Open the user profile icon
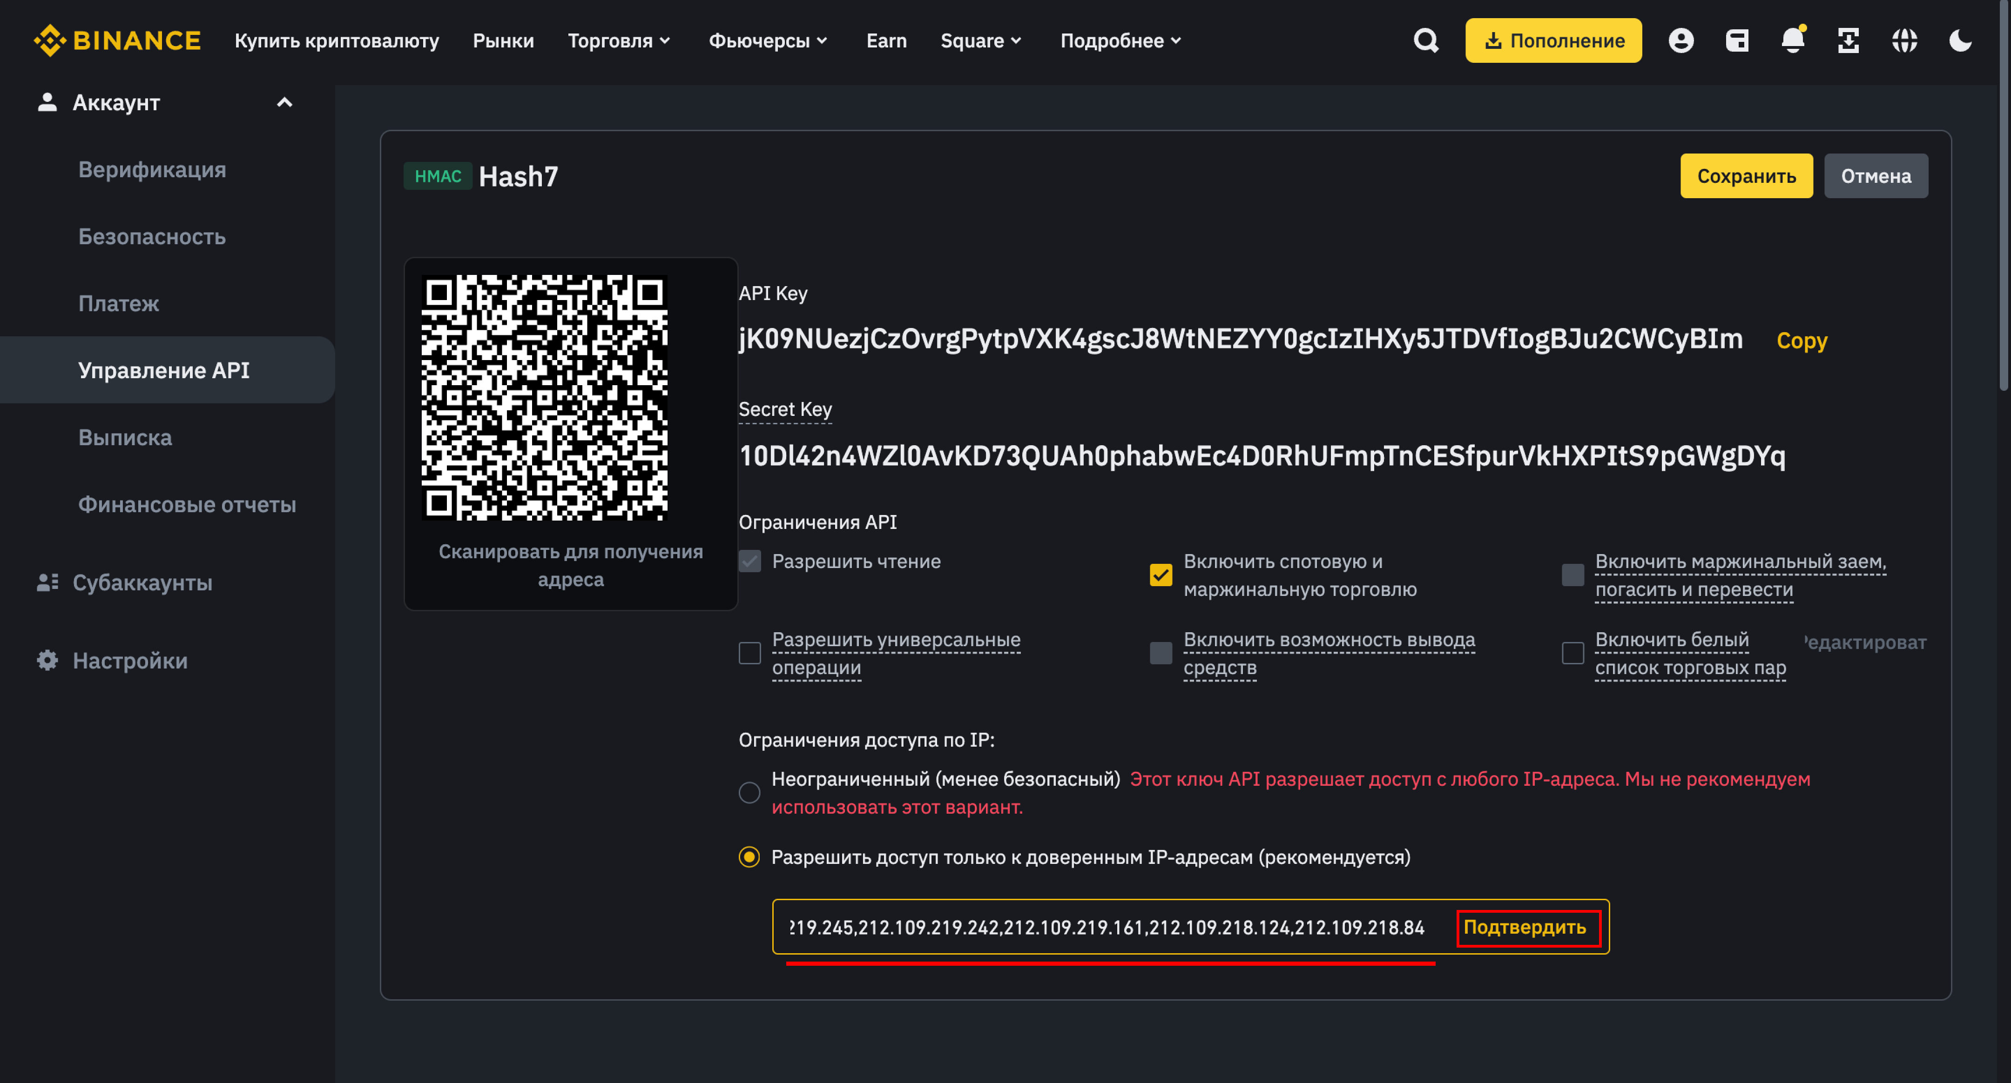This screenshot has height=1083, width=2011. click(x=1681, y=40)
